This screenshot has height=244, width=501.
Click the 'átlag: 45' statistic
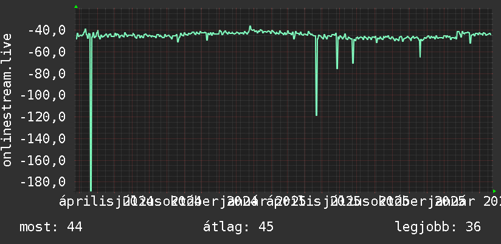pyautogui.click(x=238, y=227)
